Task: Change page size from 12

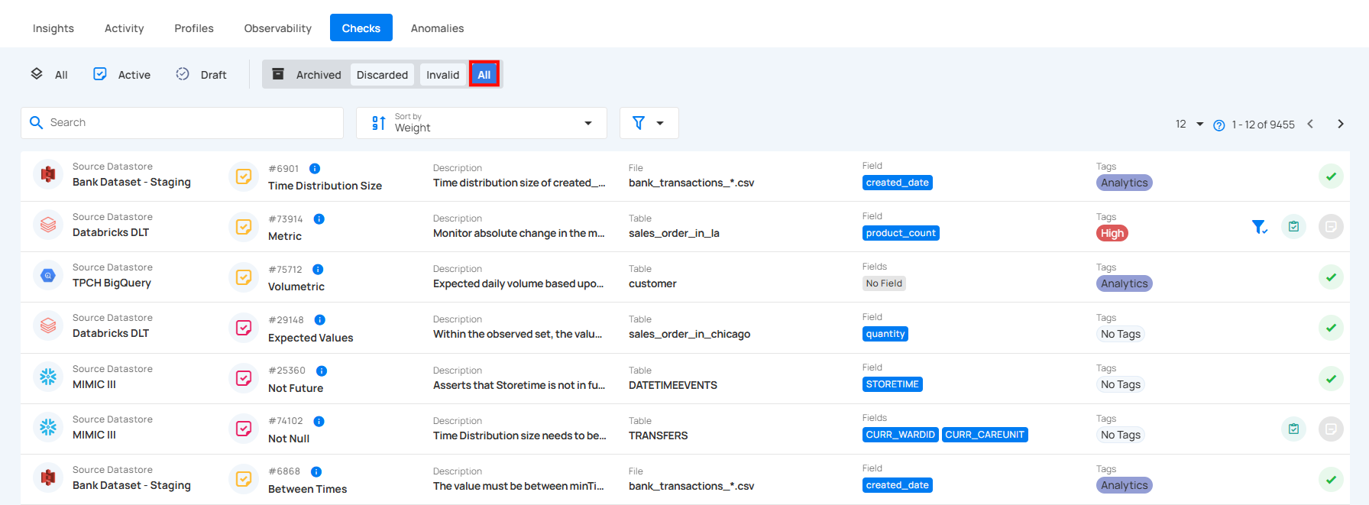Action: coord(1189,124)
